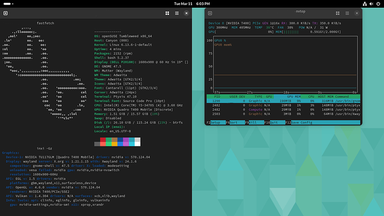This screenshot has height=216, width=384.
Task: Click 'GPU0 %' graph legend
Action: tap(220, 41)
